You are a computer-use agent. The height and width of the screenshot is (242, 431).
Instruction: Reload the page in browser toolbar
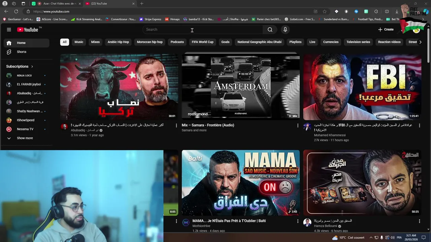coord(16,11)
